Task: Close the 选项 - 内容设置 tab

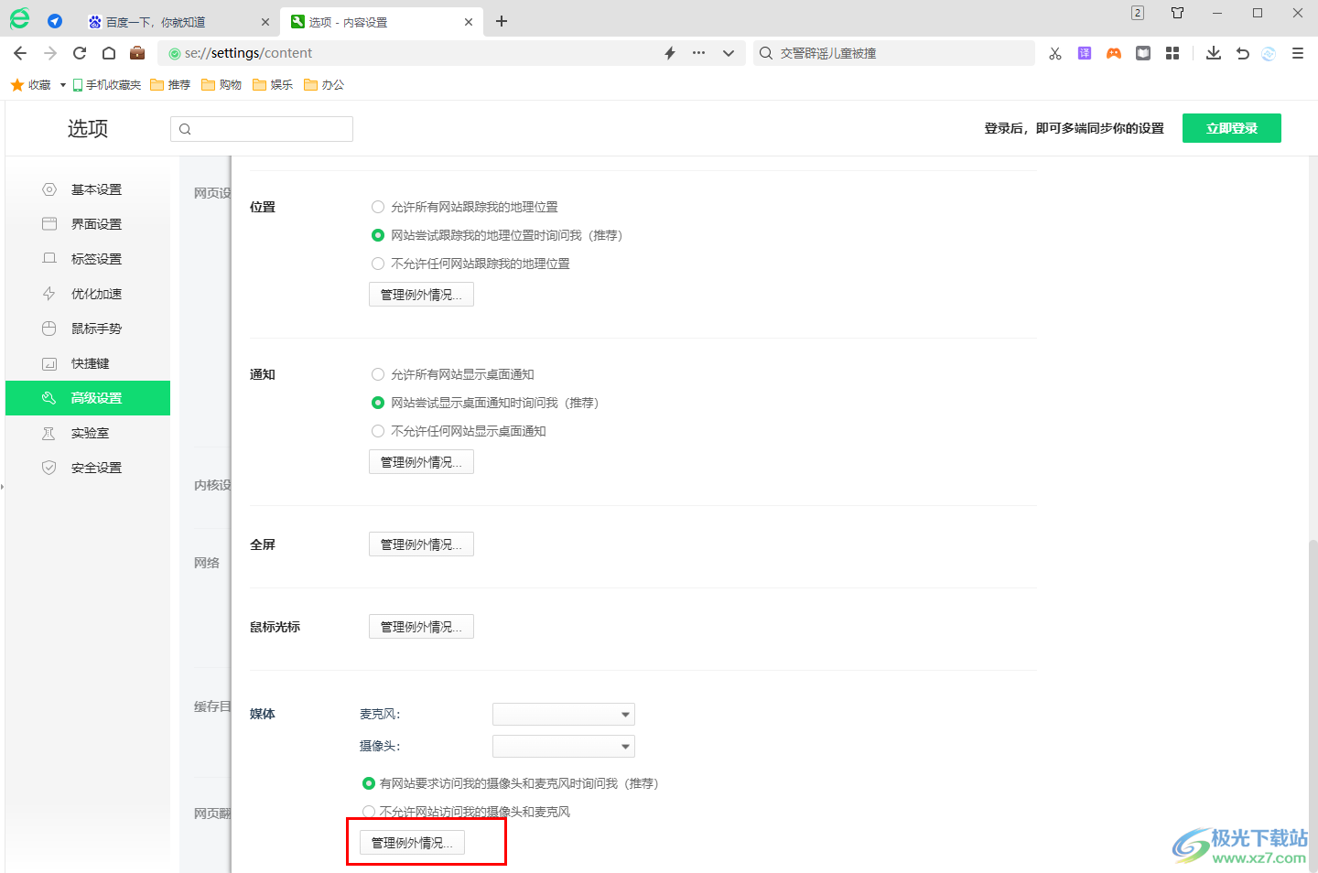Action: [469, 22]
